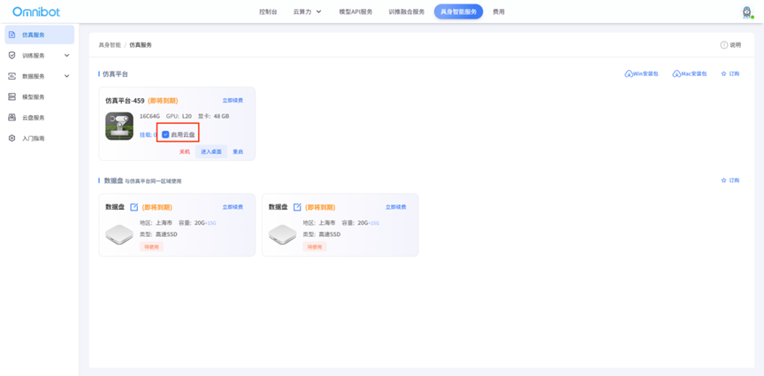Switch to the 控制台 top menu
Viewport: 764px width, 376px height.
268,12
